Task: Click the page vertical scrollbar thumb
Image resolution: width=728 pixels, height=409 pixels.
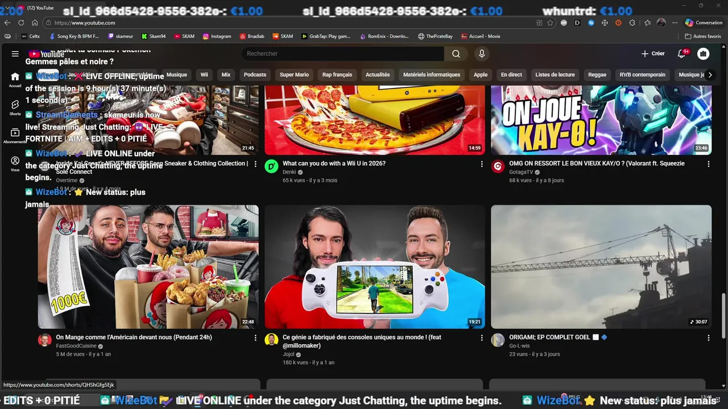Action: tap(724, 317)
